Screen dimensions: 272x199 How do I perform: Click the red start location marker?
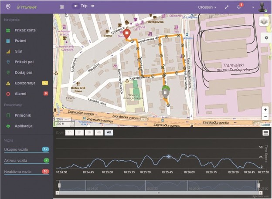tap(126, 34)
